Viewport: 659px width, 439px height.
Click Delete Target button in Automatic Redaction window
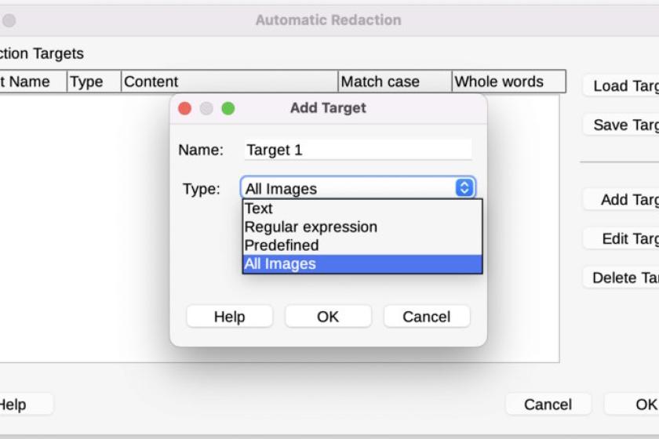(621, 278)
